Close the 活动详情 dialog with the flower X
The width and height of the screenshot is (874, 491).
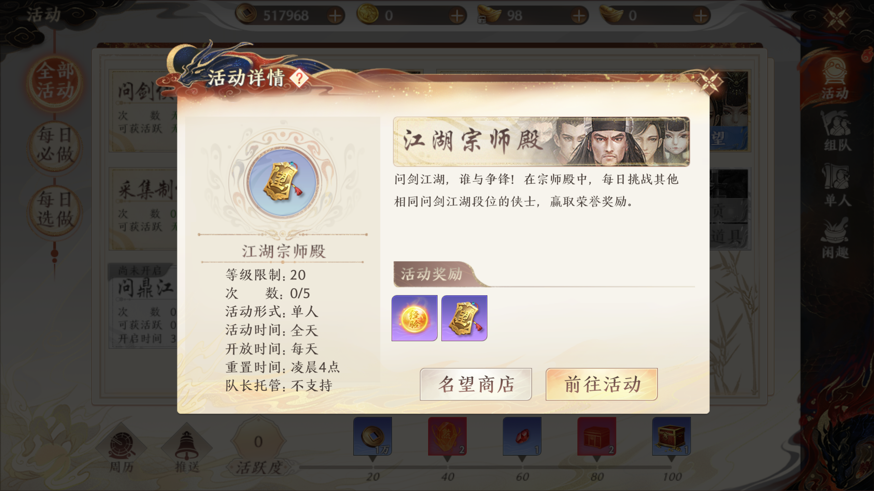click(709, 82)
